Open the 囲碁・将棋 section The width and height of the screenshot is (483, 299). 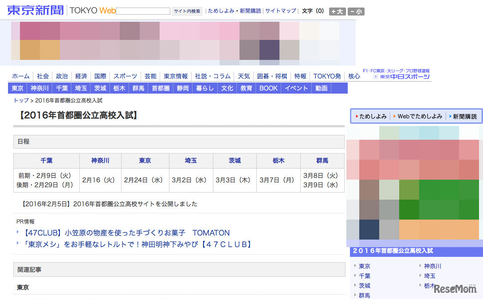coord(271,76)
